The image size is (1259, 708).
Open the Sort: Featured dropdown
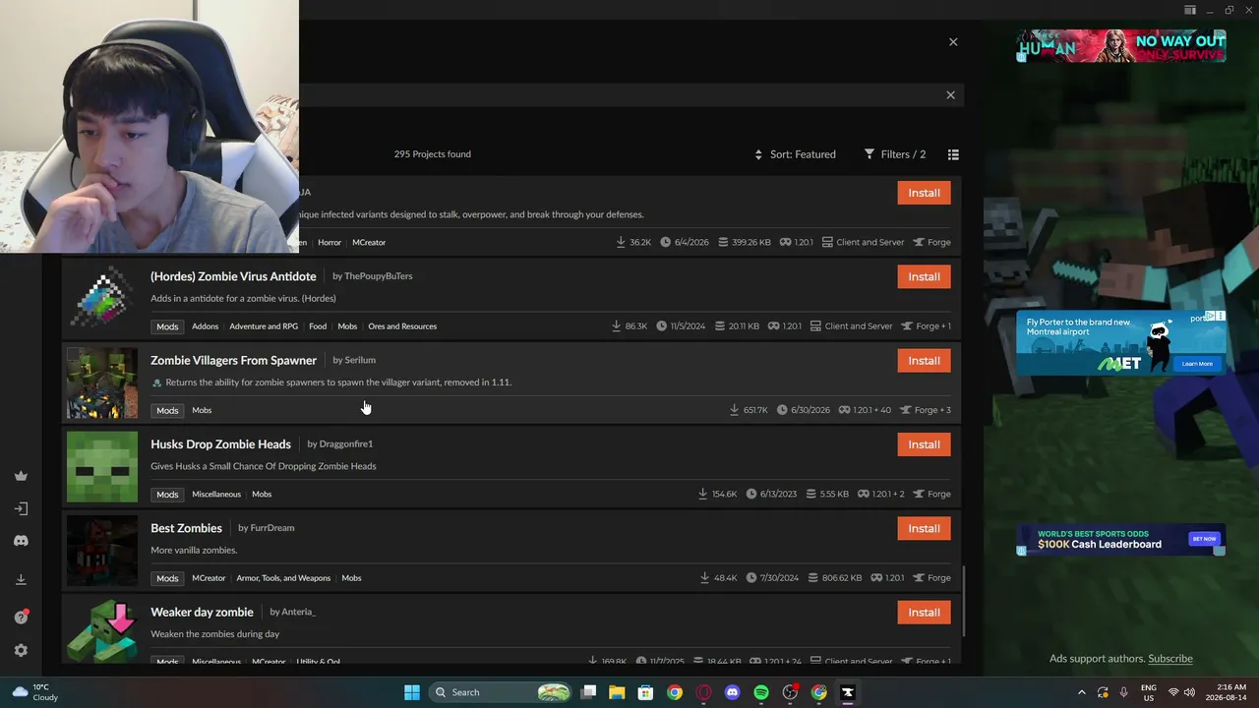(x=795, y=154)
